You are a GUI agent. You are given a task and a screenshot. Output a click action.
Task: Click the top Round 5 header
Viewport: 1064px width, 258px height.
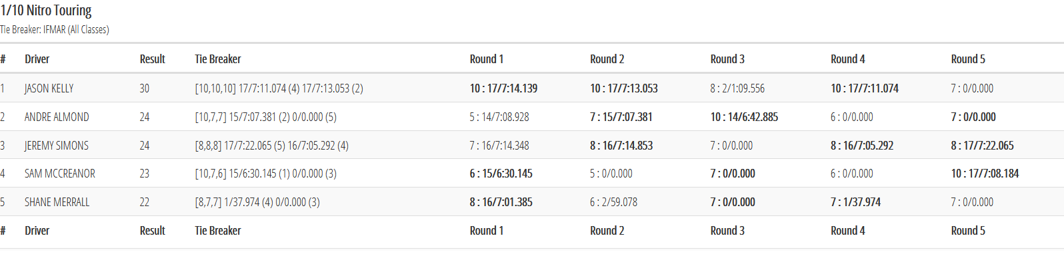tap(968, 59)
